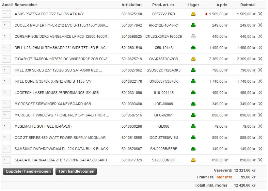The height and width of the screenshot is (191, 268).
Task: Remove the Seagate Barracuda 2TB row
Action: coord(260,160)
